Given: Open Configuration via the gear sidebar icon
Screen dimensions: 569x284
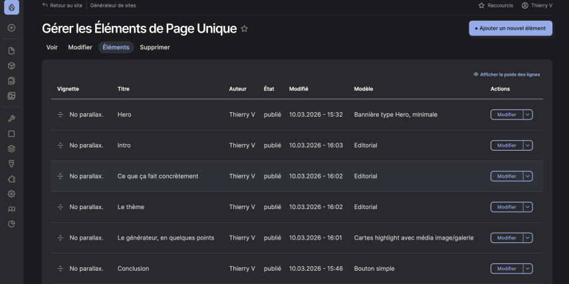Looking at the screenshot, I should [11, 194].
